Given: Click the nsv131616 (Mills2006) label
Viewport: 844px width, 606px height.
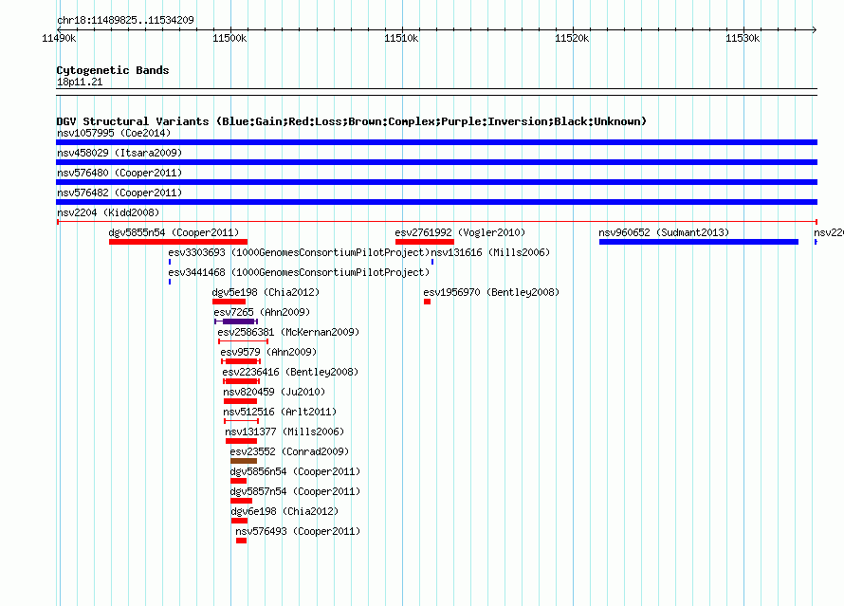Looking at the screenshot, I should (x=490, y=252).
